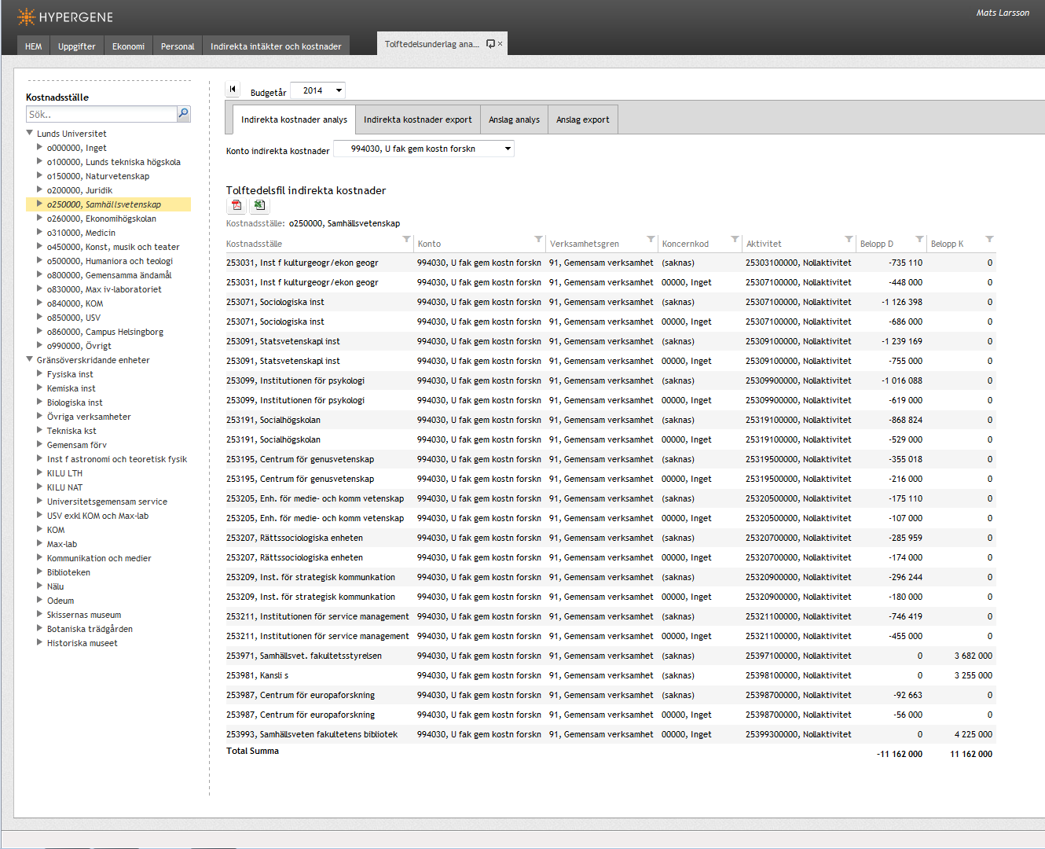Image resolution: width=1045 pixels, height=849 pixels.
Task: Select o200000, Juridik in the tree
Action: point(79,190)
